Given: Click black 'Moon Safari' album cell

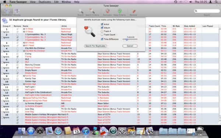Looking at the screenshot, I should point(103,103).
